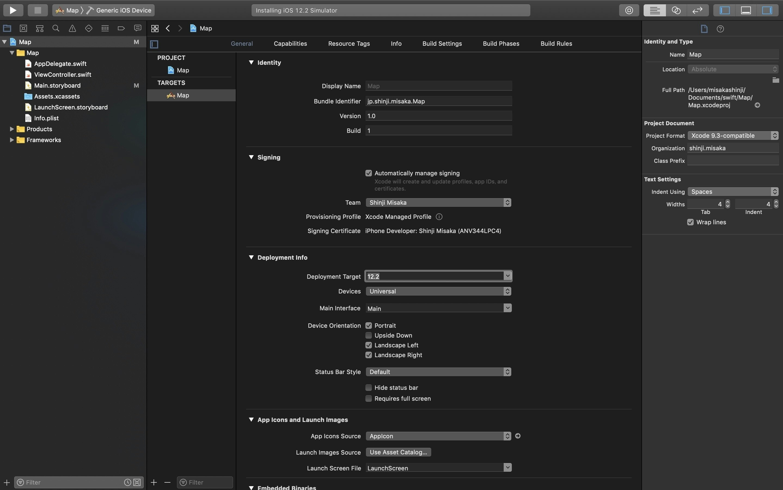Open the App Icons Source dropdown
Viewport: 783px width, 490px height.
[439, 436]
